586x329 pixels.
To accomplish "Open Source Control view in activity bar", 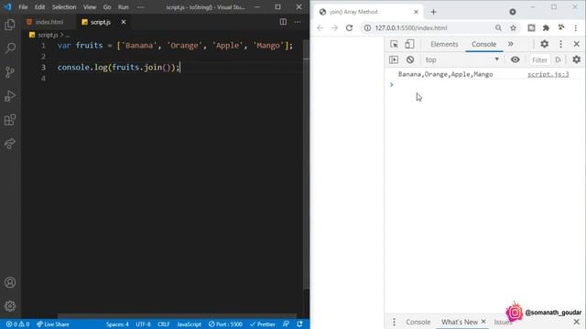I will [x=10, y=72].
